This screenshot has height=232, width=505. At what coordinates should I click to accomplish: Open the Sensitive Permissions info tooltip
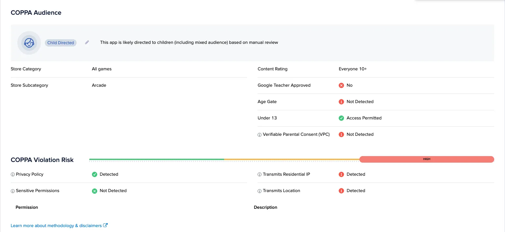pos(13,191)
